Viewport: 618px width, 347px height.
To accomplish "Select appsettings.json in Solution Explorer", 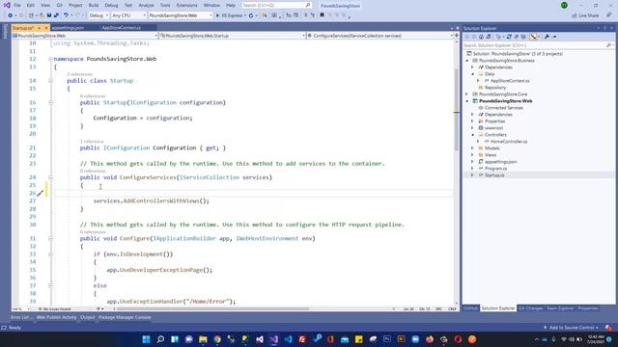I will pos(500,162).
